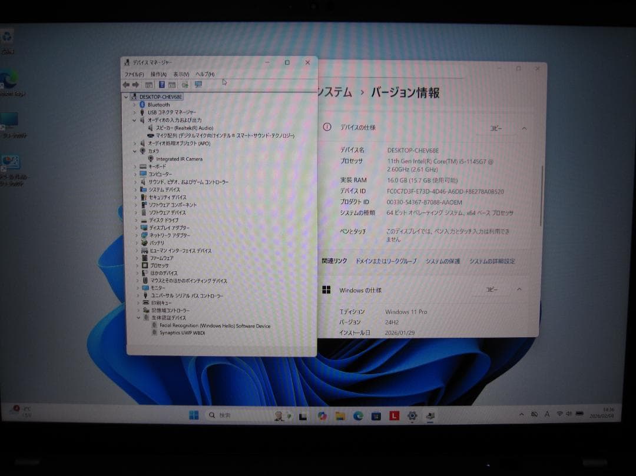This screenshot has height=476, width=636.
Task: Expand the Bluetooth device category
Action: point(134,105)
